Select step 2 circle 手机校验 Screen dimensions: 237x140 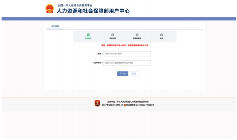point(113,35)
